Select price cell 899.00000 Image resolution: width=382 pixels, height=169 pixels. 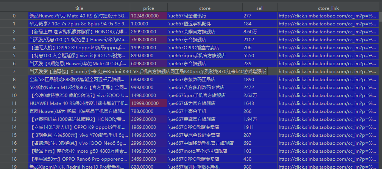point(149,56)
